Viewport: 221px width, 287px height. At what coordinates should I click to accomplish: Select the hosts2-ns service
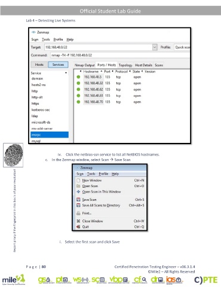pos(49,85)
